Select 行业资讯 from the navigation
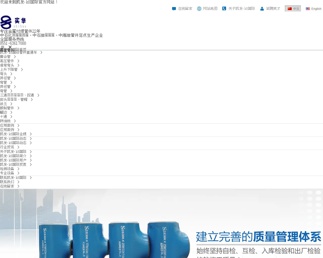Viewport: 323px width, 258px height. pos(7,147)
